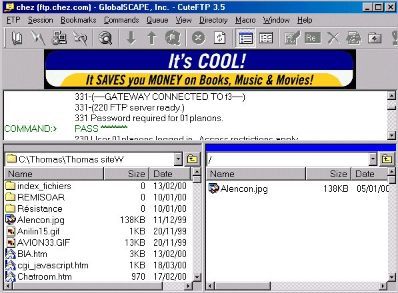Click the Download down-arrow icon
Screen dimensions: 398x293
click(131, 38)
